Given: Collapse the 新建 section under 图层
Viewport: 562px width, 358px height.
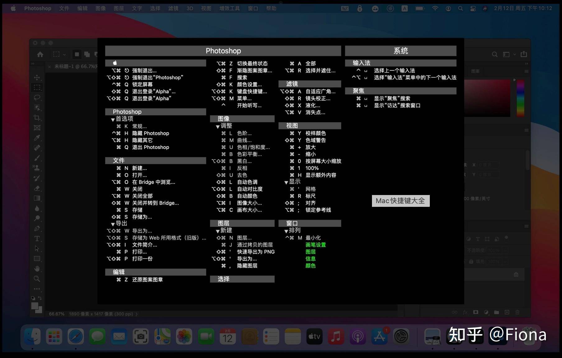Looking at the screenshot, I should tap(218, 231).
